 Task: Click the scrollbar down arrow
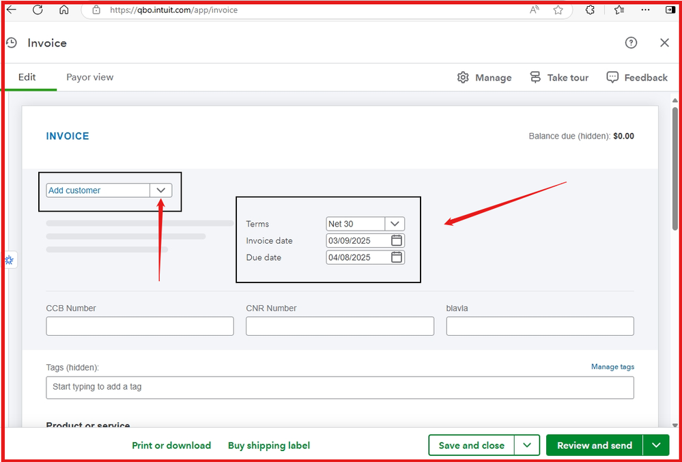point(674,426)
